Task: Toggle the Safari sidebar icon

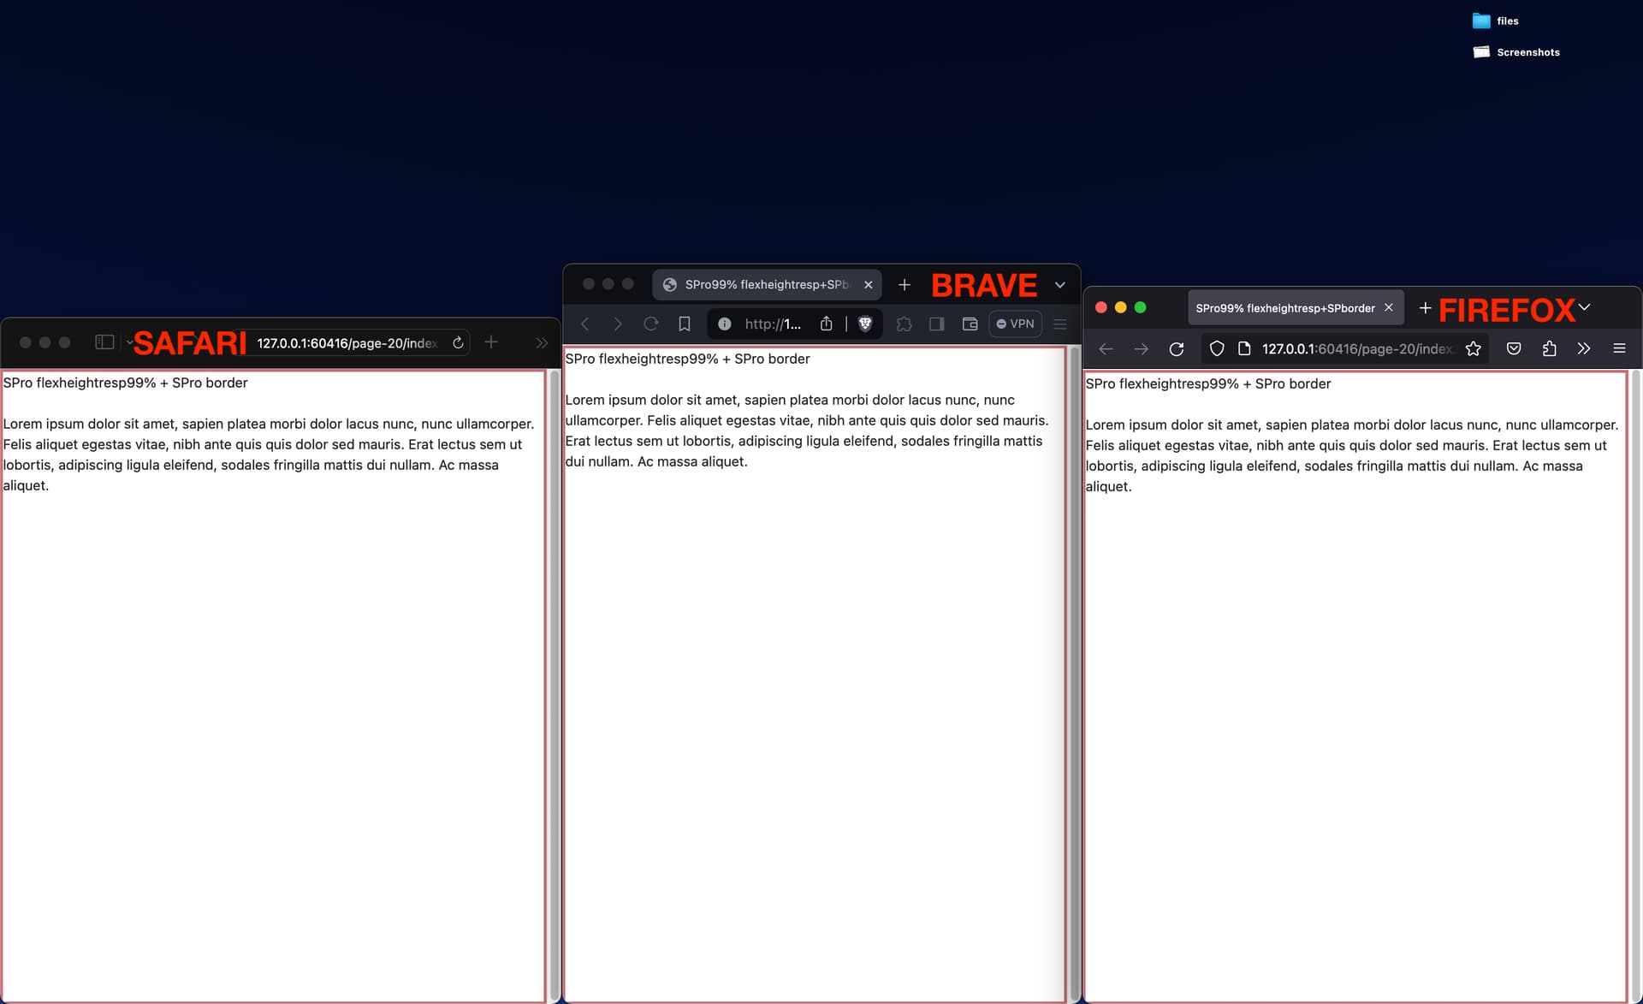Action: (104, 342)
